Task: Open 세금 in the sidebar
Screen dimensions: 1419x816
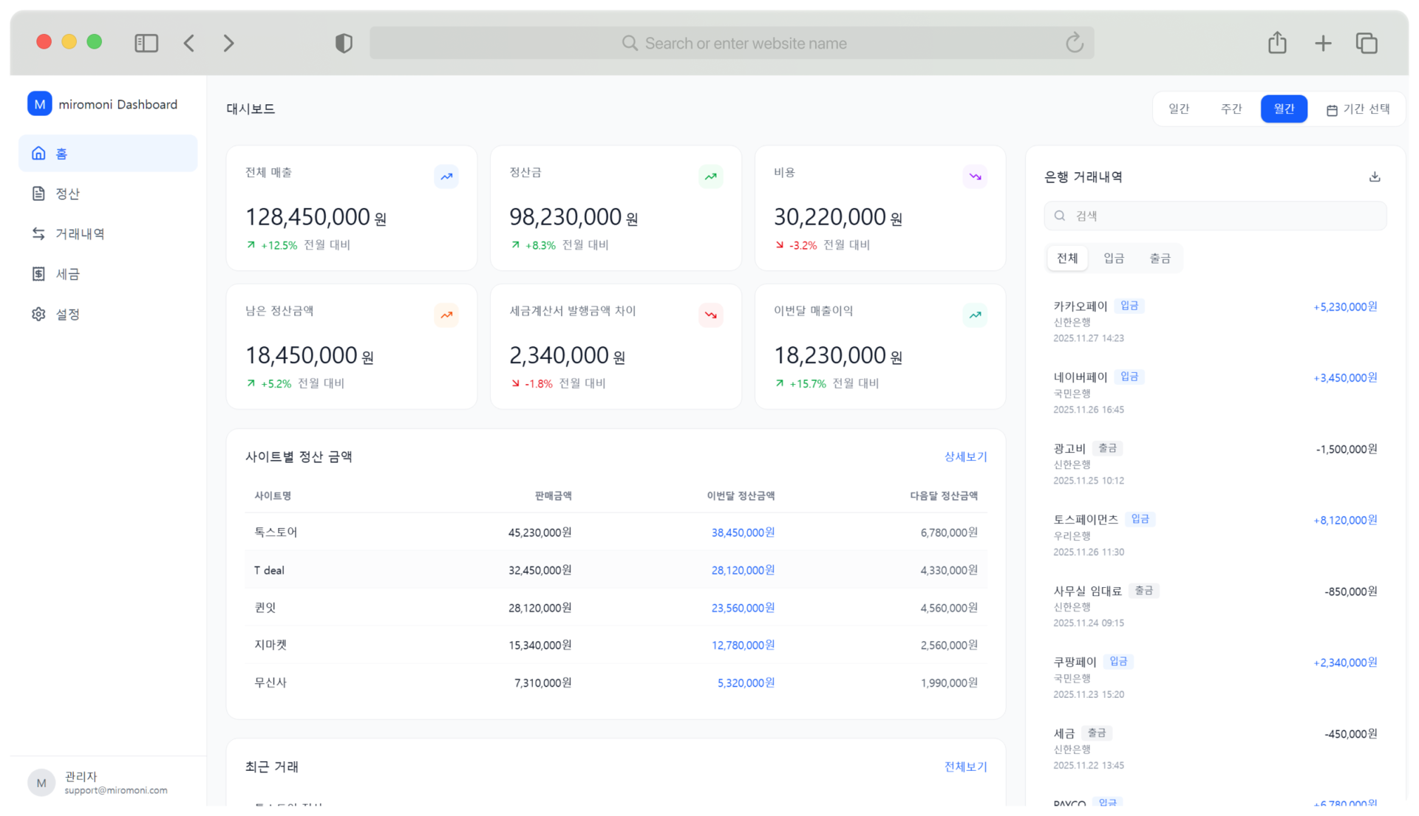Action: coord(67,274)
